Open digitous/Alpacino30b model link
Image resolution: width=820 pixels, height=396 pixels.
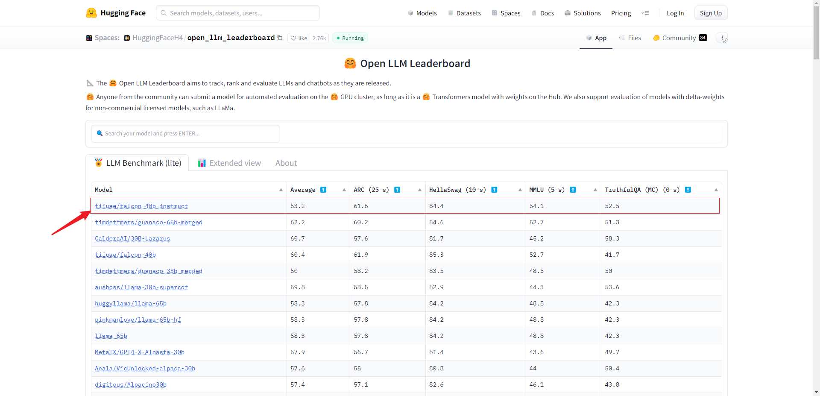click(x=131, y=384)
